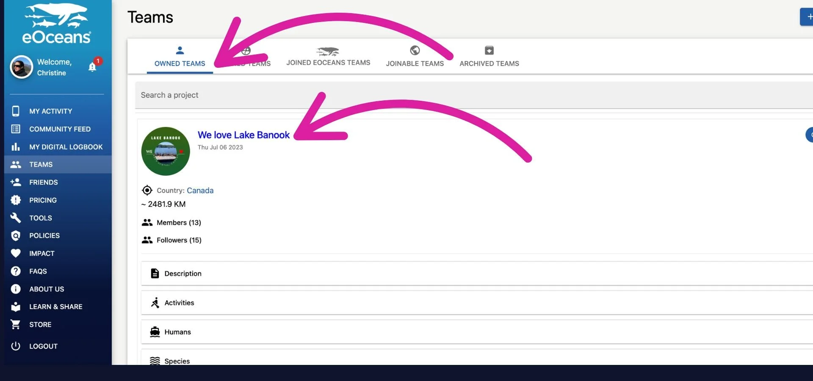Open the Lake Banook team logo
This screenshot has height=381, width=813.
pyautogui.click(x=166, y=151)
